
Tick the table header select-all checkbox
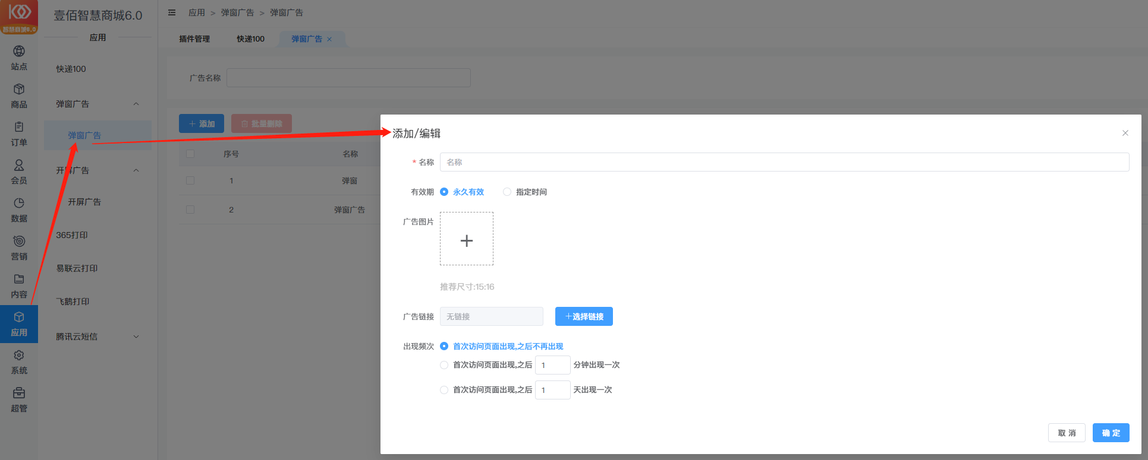click(190, 154)
